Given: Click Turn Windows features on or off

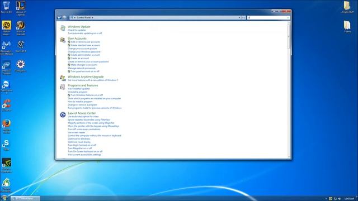Looking at the screenshot, I should (x=87, y=95).
